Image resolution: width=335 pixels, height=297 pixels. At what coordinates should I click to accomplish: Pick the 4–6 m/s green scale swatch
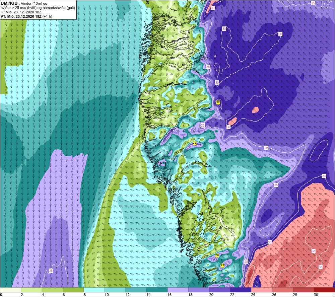(x=52, y=290)
